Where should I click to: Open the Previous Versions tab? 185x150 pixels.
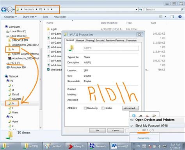click(115, 41)
